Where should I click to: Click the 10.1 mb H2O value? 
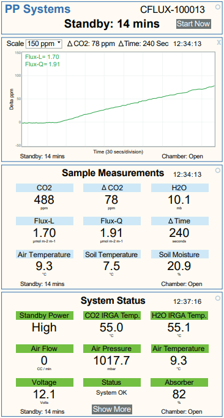coord(179,199)
